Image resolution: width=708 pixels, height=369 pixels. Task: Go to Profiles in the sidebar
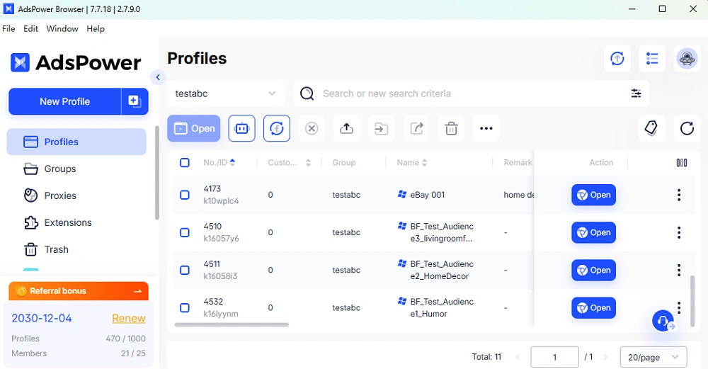[76, 142]
